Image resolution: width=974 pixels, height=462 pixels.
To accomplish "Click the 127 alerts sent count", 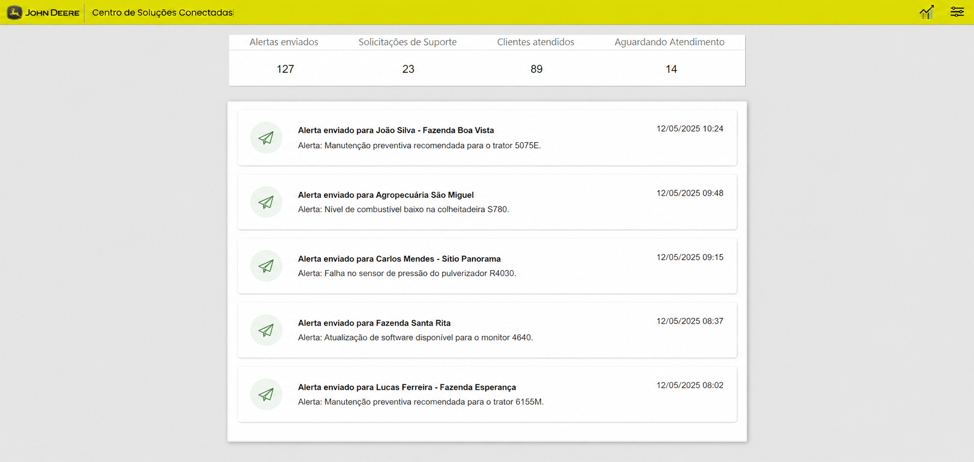I will 285,69.
